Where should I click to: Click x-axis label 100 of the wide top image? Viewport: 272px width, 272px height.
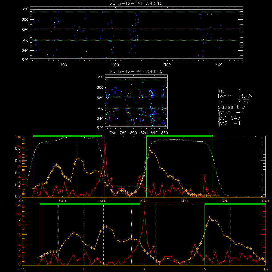(64, 65)
